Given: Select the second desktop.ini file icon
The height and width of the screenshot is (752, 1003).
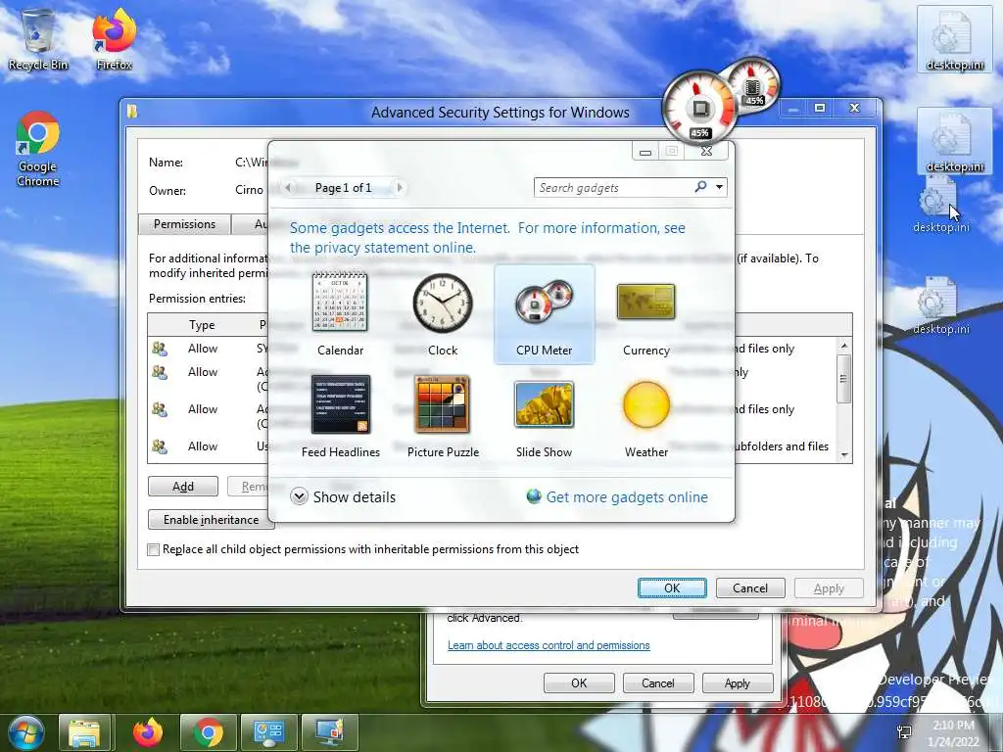Looking at the screenshot, I should [x=955, y=141].
